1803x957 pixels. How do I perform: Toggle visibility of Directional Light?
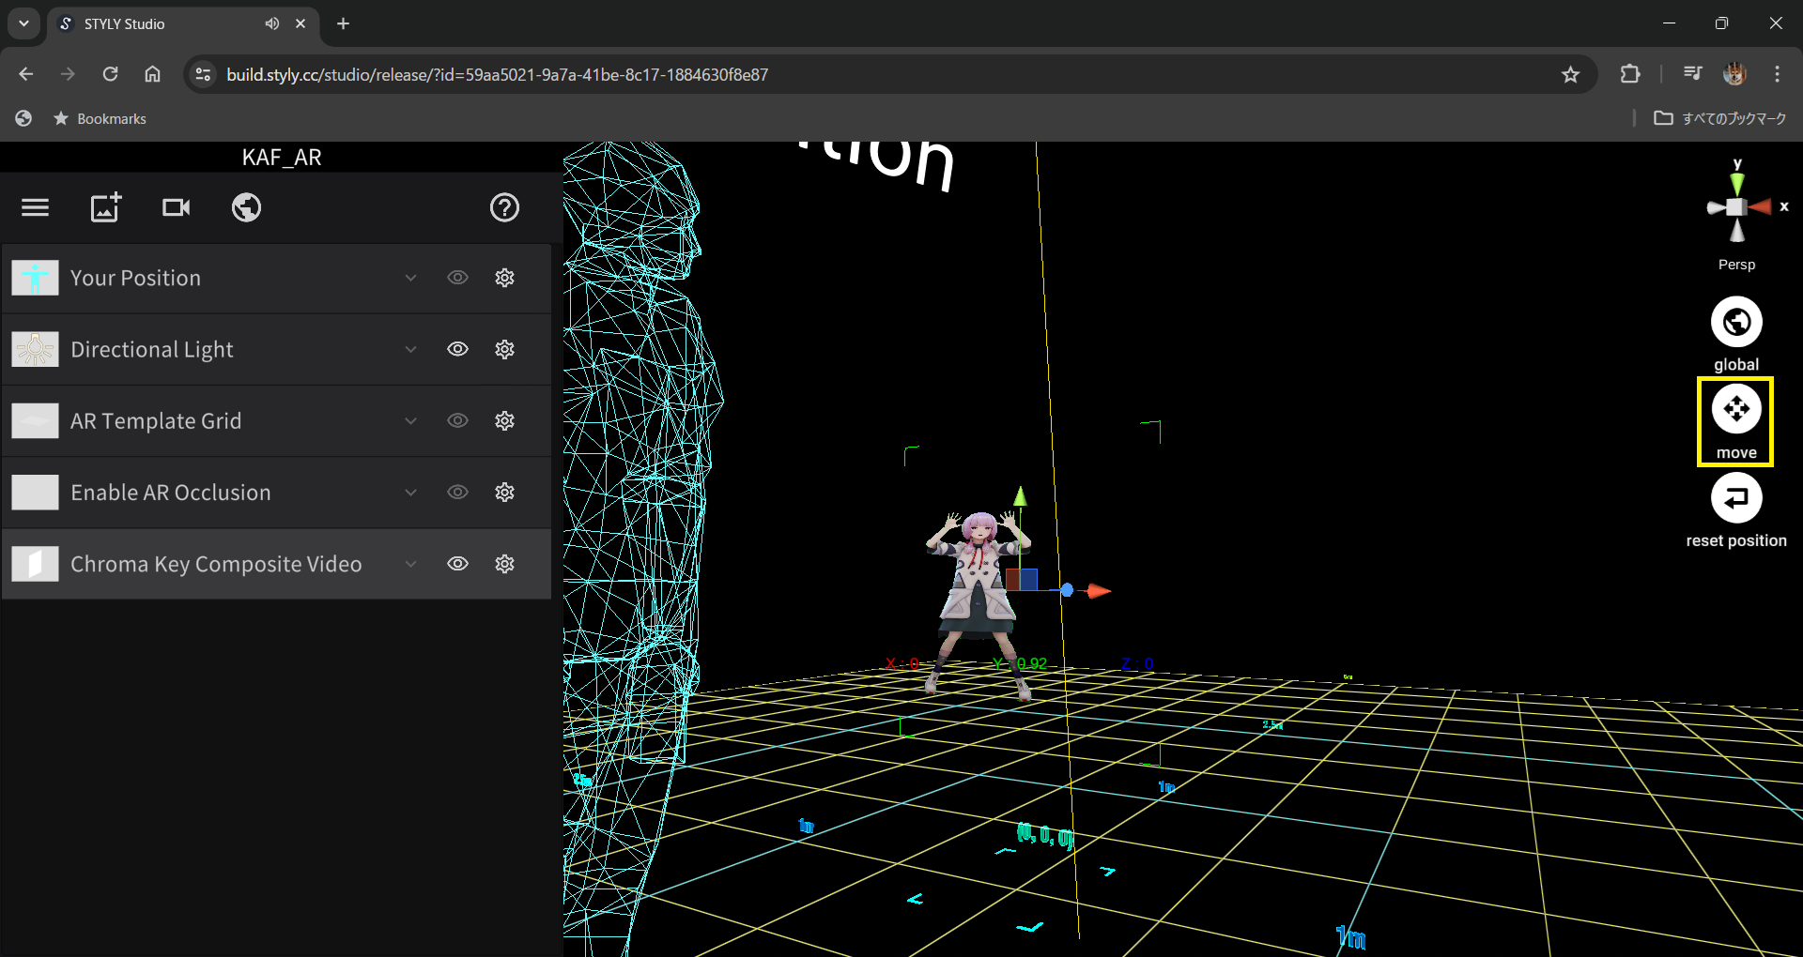[457, 349]
